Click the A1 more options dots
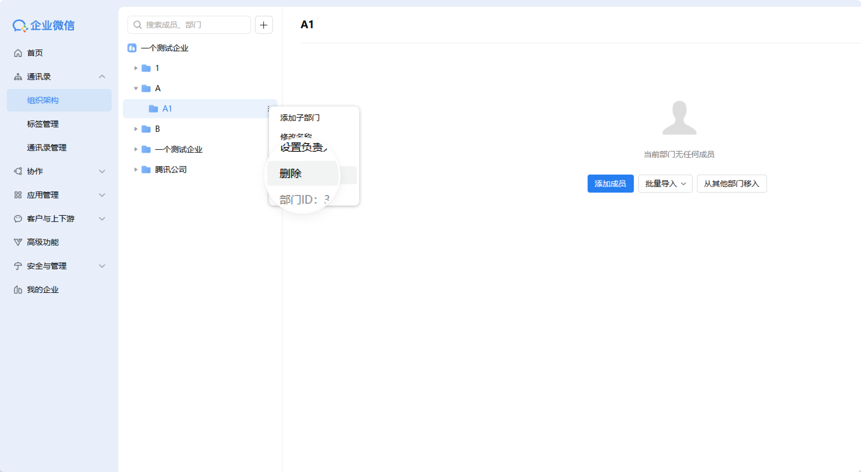This screenshot has width=861, height=472. pyautogui.click(x=268, y=109)
